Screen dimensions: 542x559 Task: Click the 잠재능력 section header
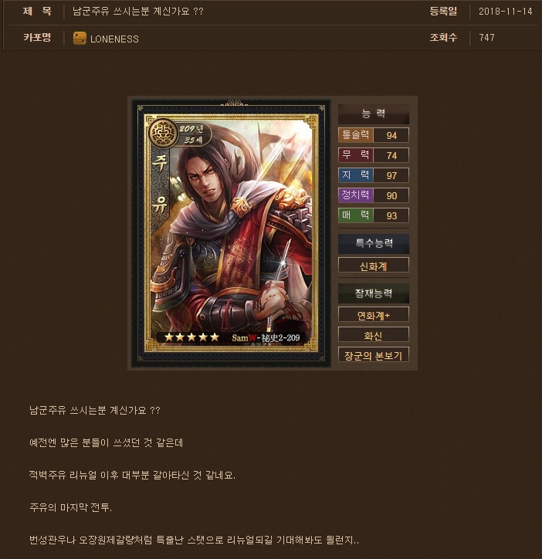(x=374, y=293)
